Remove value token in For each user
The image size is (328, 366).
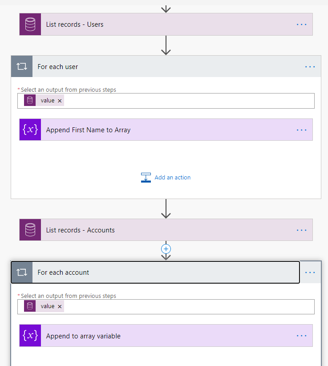pyautogui.click(x=60, y=101)
